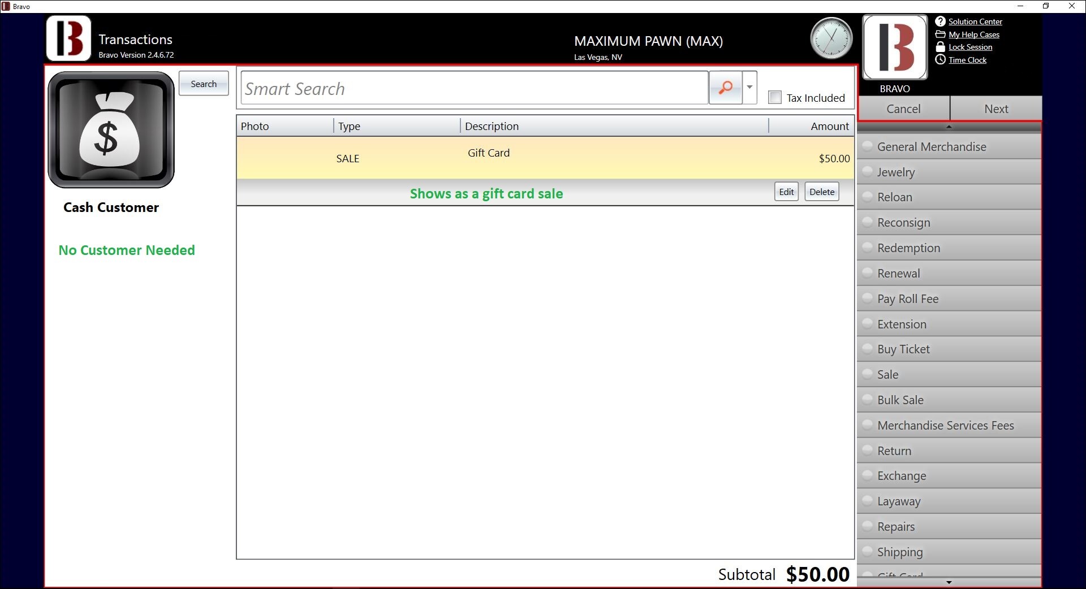Choose the Sale transaction type
This screenshot has height=589, width=1086.
[x=949, y=375]
